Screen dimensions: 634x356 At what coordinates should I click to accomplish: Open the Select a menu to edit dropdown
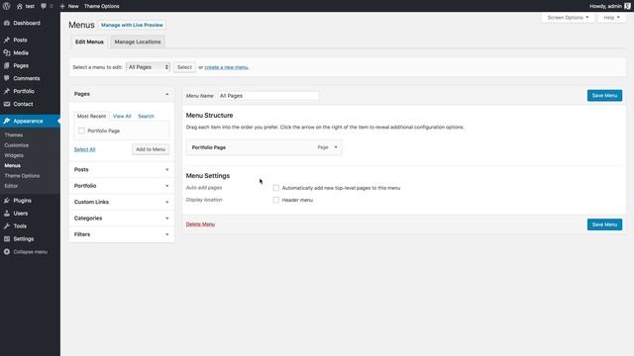[x=148, y=67]
